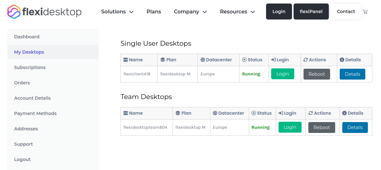The height and width of the screenshot is (170, 381).
Task: Go to the Plans page
Action: tap(154, 12)
